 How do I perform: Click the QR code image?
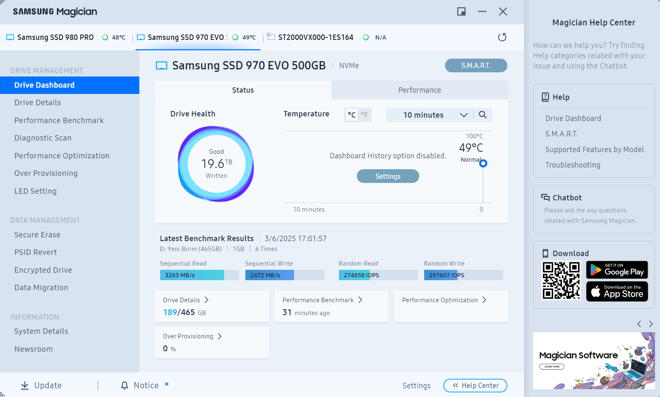point(561,281)
